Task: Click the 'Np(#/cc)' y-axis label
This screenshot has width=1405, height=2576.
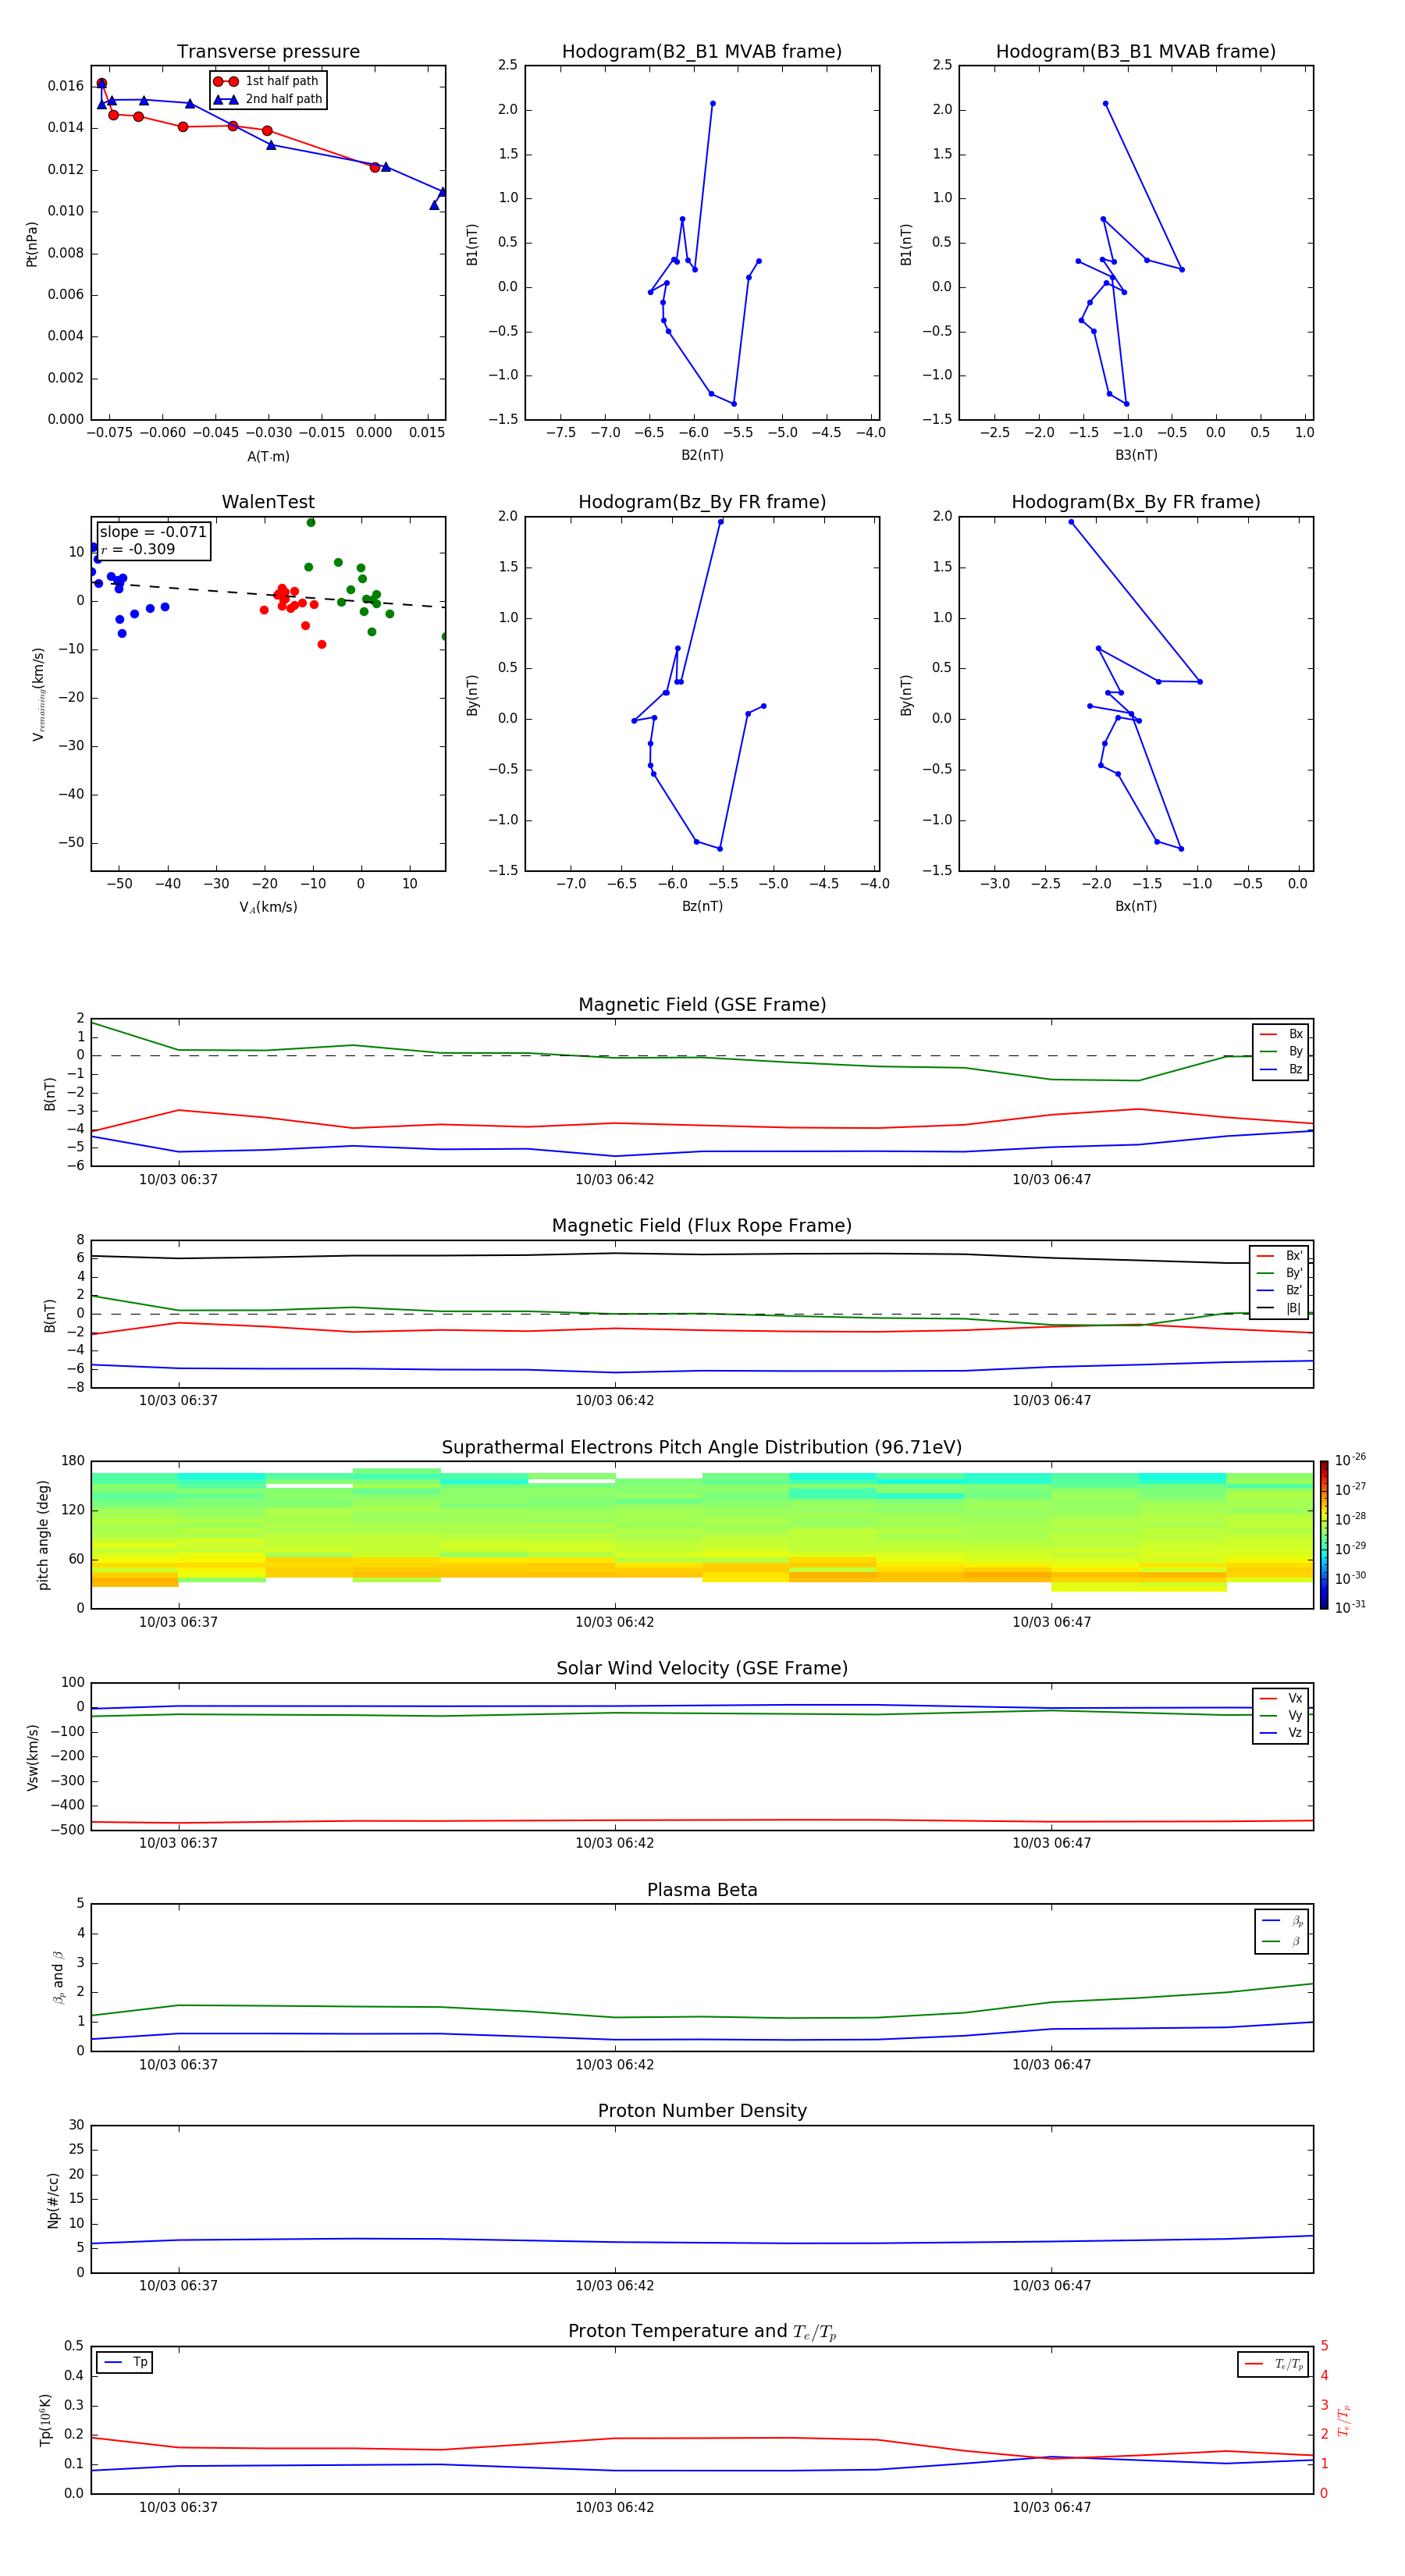Action: (x=53, y=2199)
